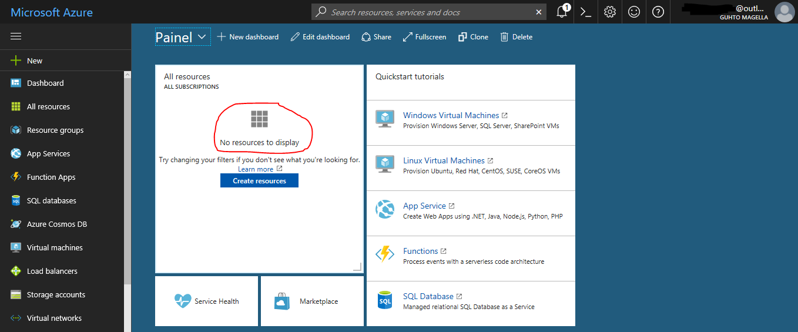Screen dimensions: 798x332
Task: Click the Marketplace shopping bag icon
Action: click(282, 301)
